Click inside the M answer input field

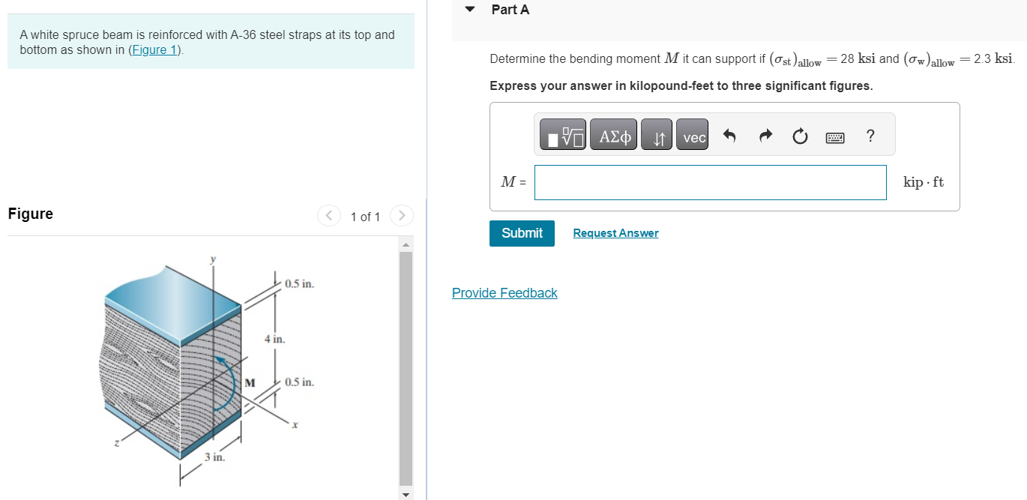(x=710, y=182)
